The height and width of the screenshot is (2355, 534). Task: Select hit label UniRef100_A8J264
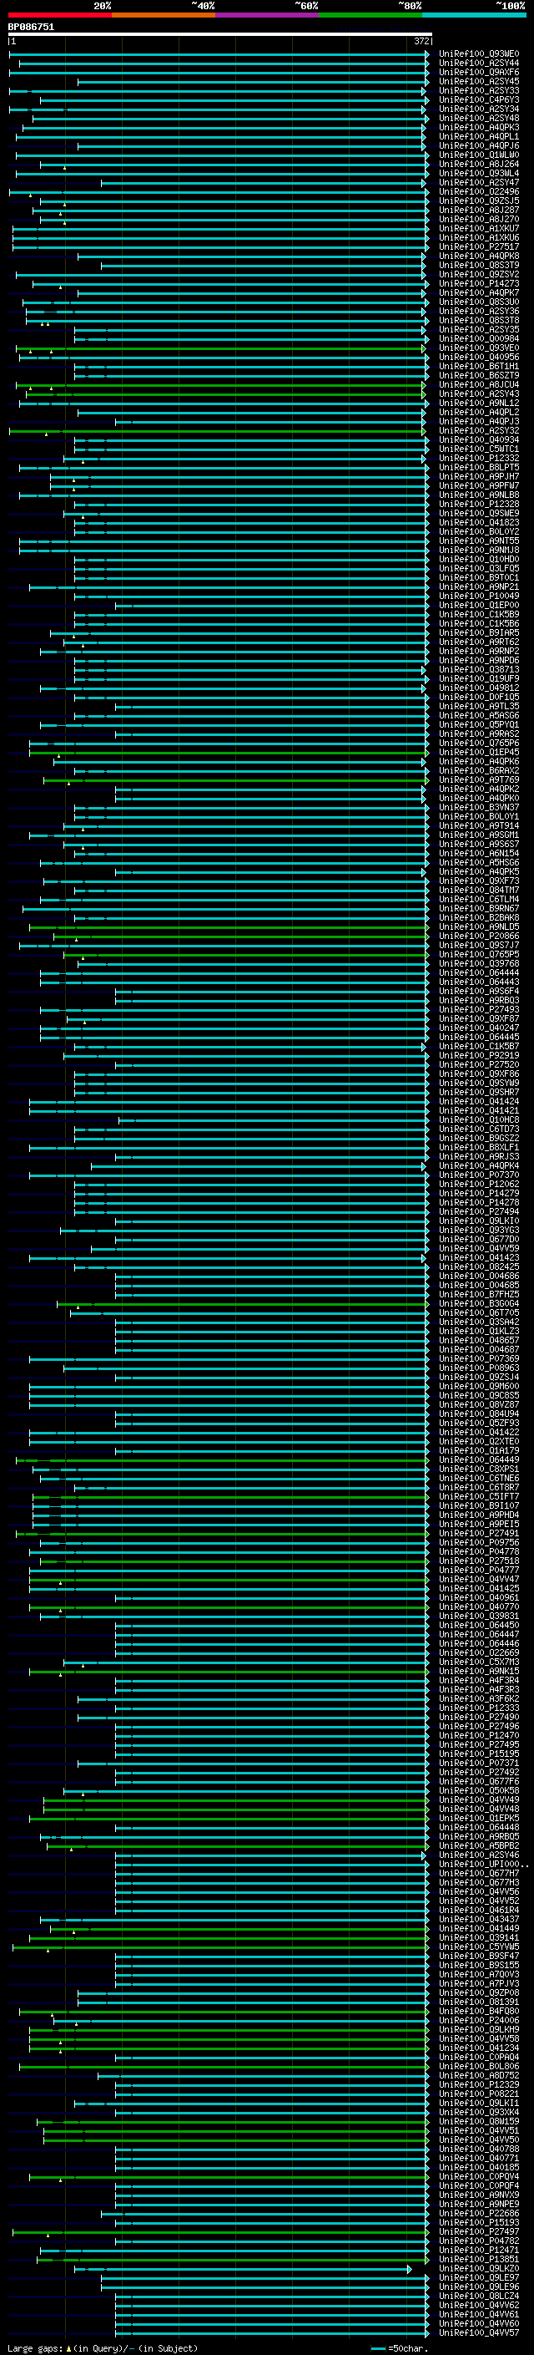pyautogui.click(x=478, y=164)
